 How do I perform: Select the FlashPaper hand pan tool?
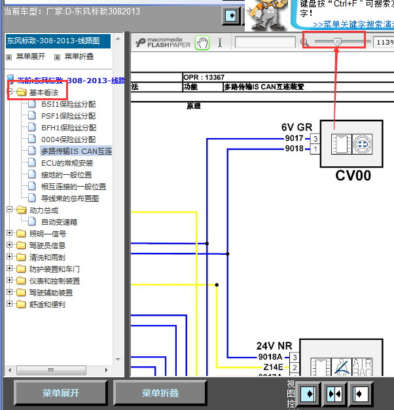pos(202,43)
